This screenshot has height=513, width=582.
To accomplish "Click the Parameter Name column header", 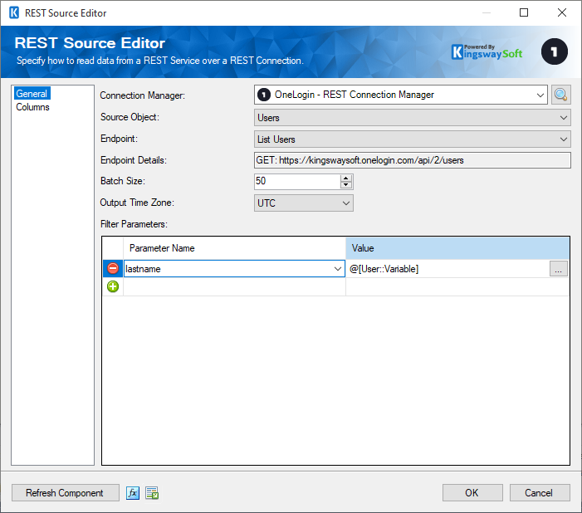I will [x=234, y=248].
